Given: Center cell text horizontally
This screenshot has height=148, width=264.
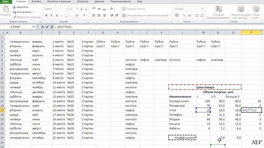Looking at the screenshot, I should pos(99,16).
